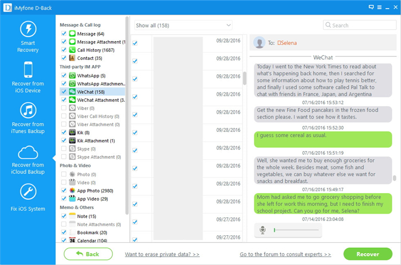Select App Video (29) category
This screenshot has width=401, height=265.
click(93, 199)
